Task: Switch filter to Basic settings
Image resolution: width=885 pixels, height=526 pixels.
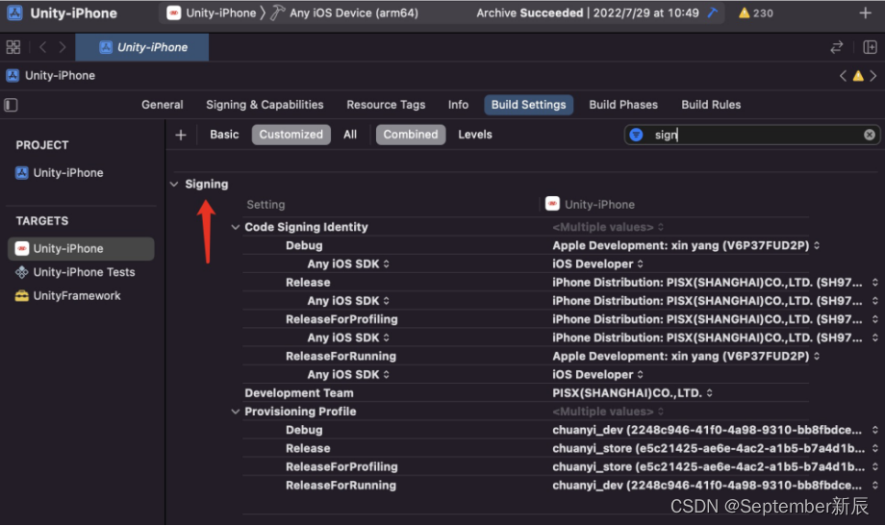Action: tap(224, 135)
